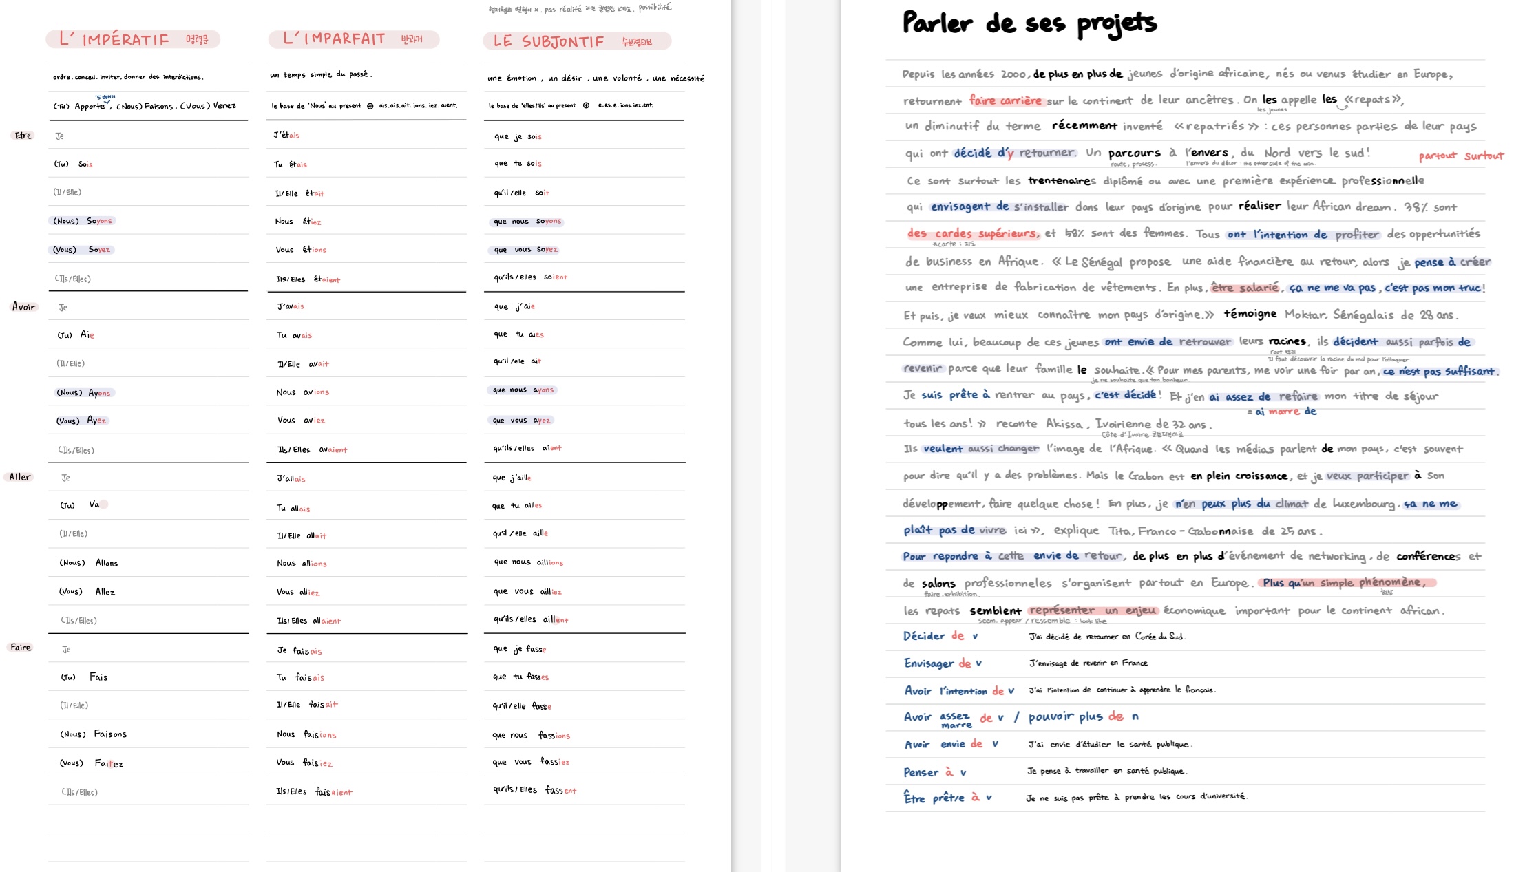Select the Avoir margin label

(x=24, y=307)
